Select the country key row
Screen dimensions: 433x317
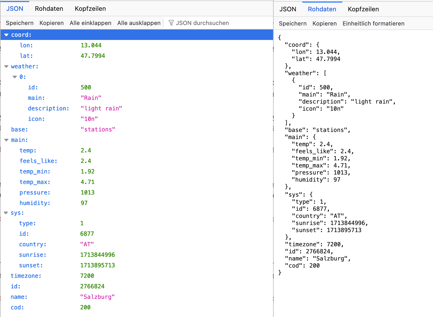137,244
